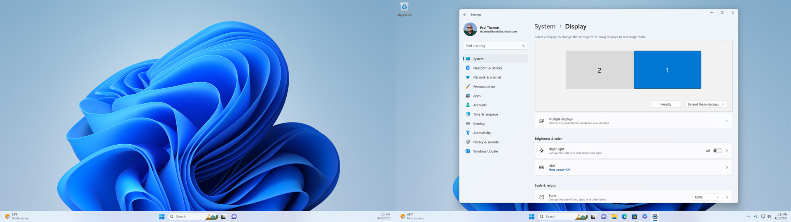The width and height of the screenshot is (791, 222).
Task: Go to Bluetooth & devices settings
Action: pos(487,68)
